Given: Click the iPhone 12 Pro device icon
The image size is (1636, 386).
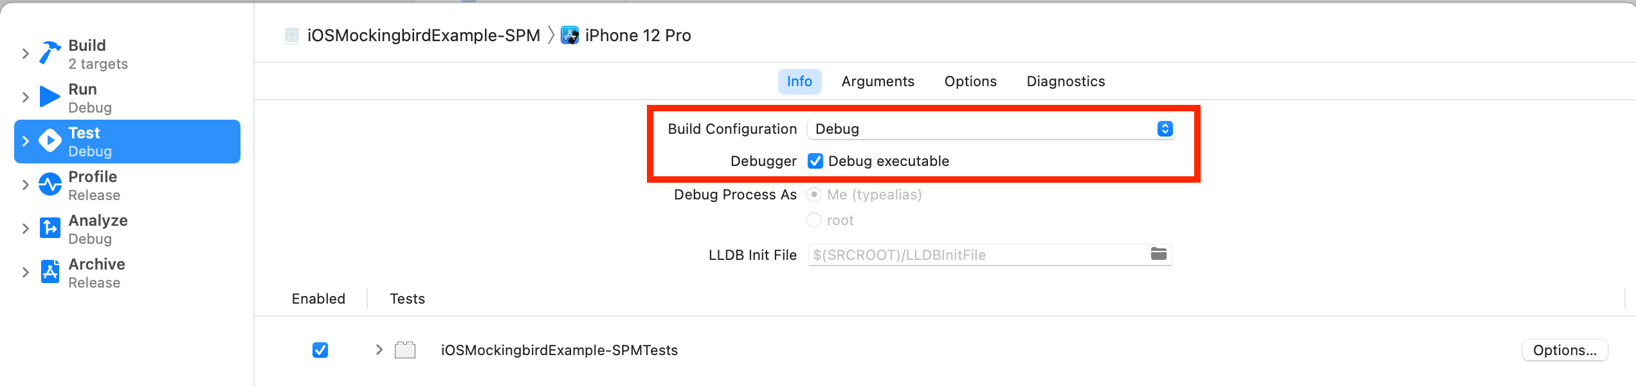Looking at the screenshot, I should point(570,35).
